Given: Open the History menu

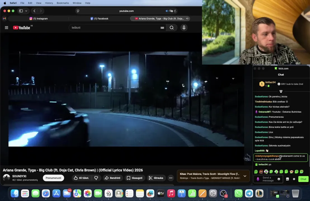Looking at the screenshot, I should (x=49, y=3).
